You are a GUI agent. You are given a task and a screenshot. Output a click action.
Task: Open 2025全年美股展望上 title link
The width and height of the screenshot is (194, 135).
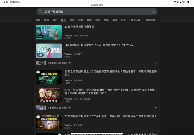click(110, 73)
